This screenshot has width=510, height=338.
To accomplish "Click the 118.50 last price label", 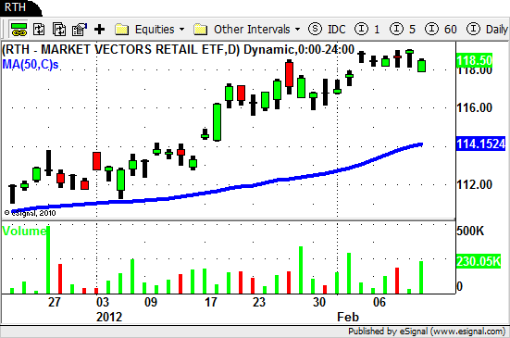I will pyautogui.click(x=475, y=60).
